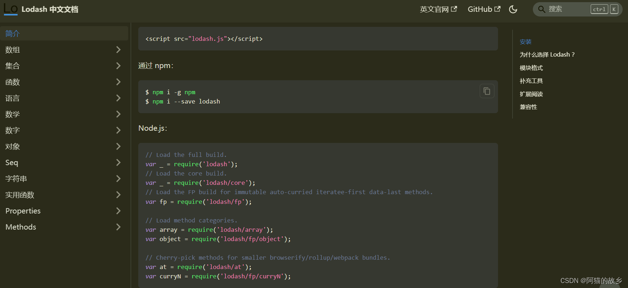Open Seq sidebar item
Image resolution: width=628 pixels, height=288 pixels.
(12, 163)
